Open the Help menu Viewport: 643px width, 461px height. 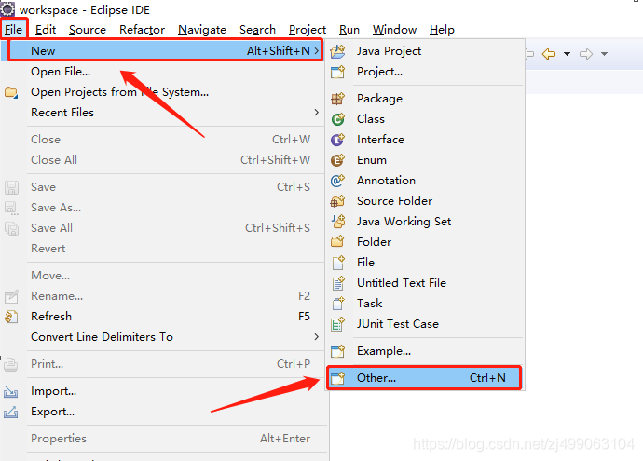[x=442, y=30]
